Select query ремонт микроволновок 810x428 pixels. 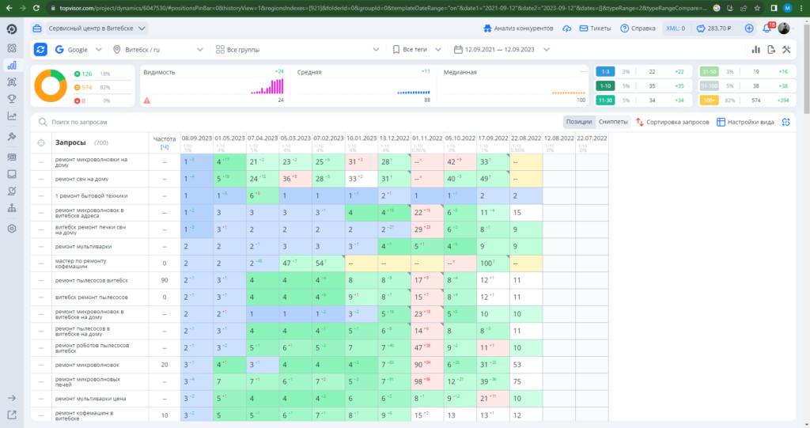(87, 365)
